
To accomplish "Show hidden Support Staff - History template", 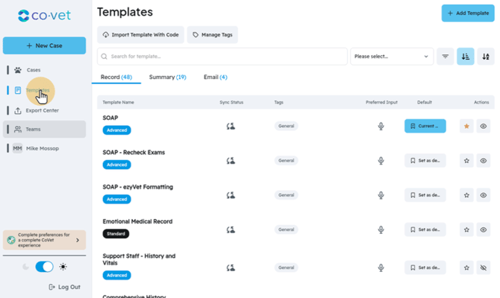I will (484, 267).
